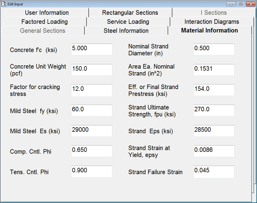Screen dimensions: 257x203
Task: Edit the Concrete Unit Weight field
Action: (x=92, y=70)
